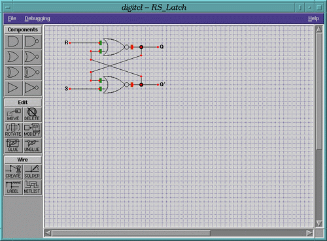
Task: Click the vertical scrollbar down arrow
Action: point(319,223)
